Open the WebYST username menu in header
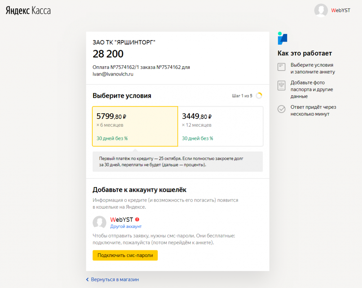 341,11
